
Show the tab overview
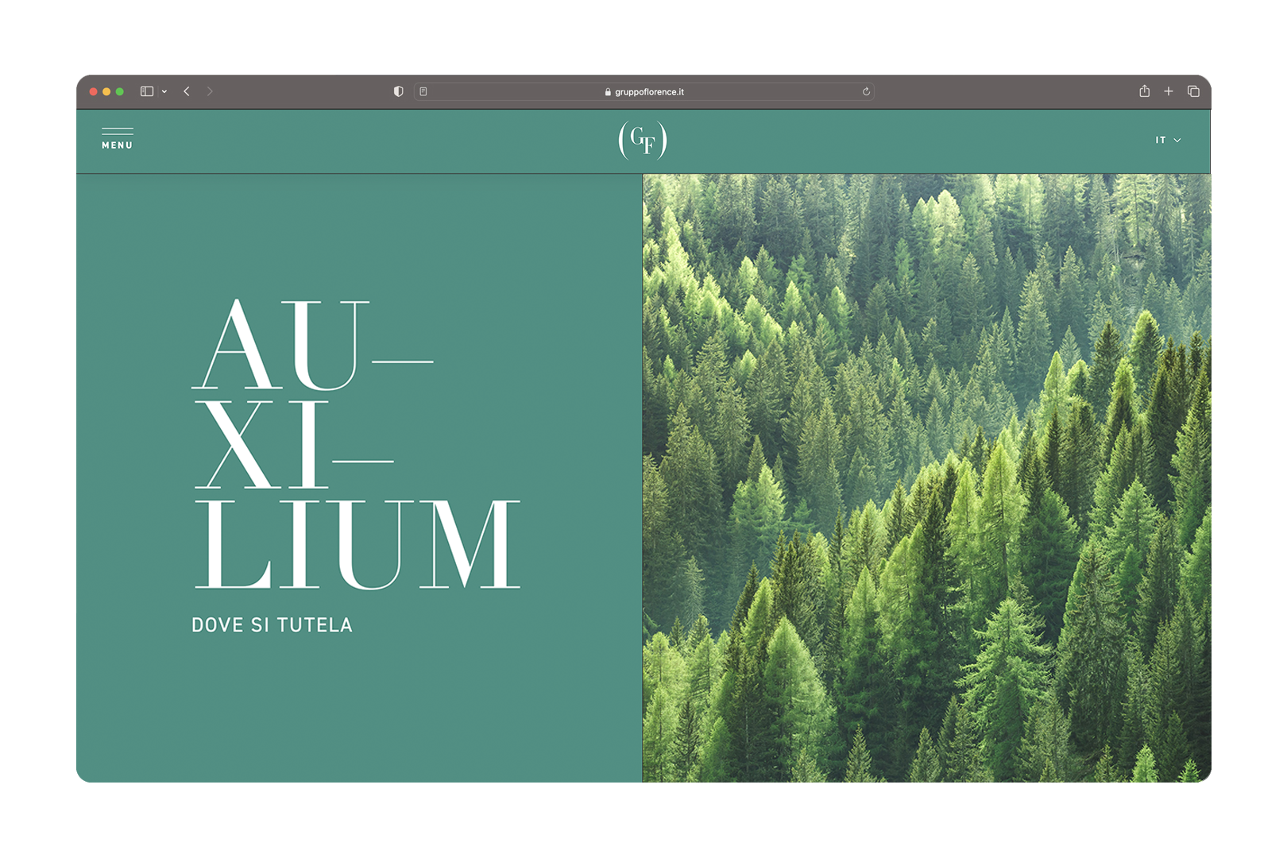pos(1193,91)
